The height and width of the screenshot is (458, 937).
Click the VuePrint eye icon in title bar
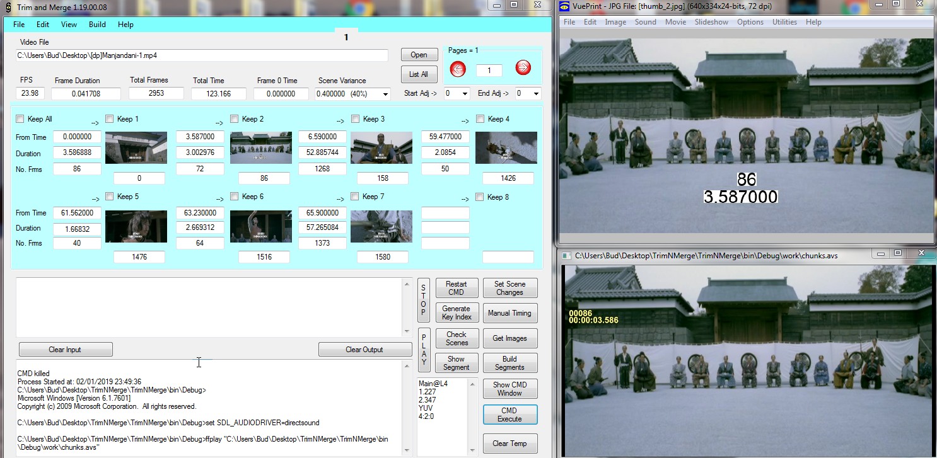[566, 6]
